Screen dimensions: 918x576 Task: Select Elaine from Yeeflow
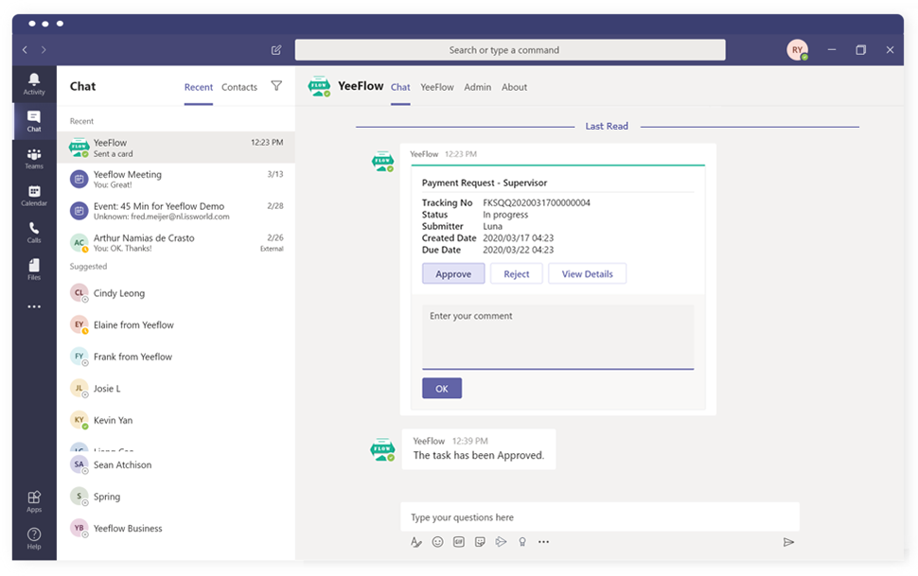point(176,324)
